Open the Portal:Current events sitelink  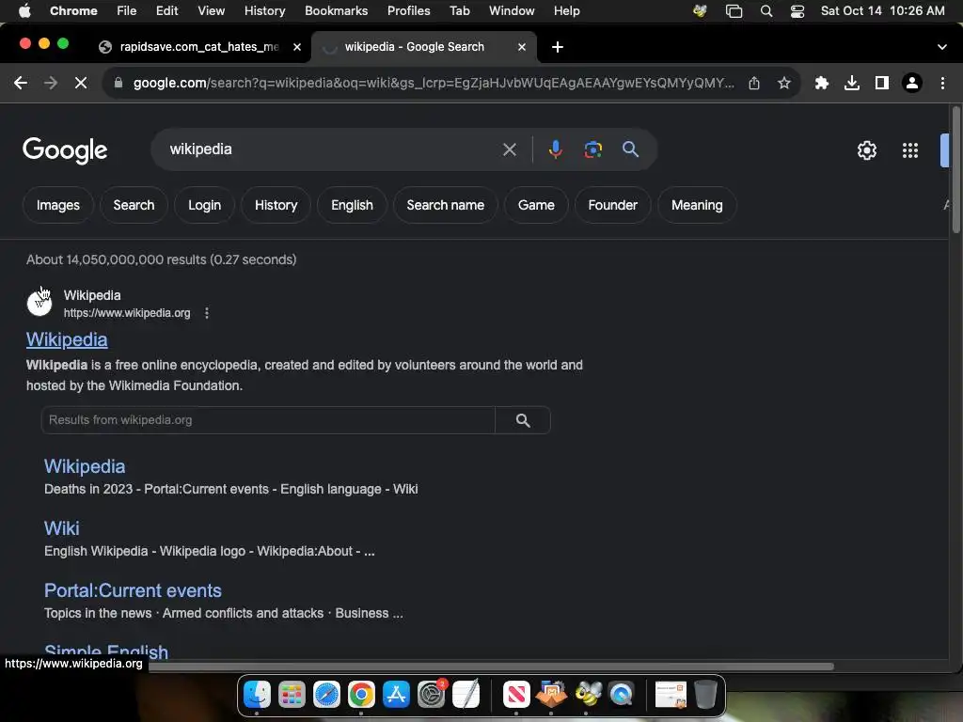click(x=133, y=590)
